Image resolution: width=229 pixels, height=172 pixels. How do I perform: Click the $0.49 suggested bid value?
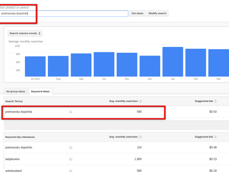[x=213, y=147]
